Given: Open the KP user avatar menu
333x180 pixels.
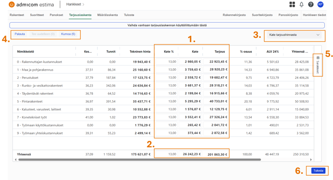Looking at the screenshot, I should [x=320, y=4].
